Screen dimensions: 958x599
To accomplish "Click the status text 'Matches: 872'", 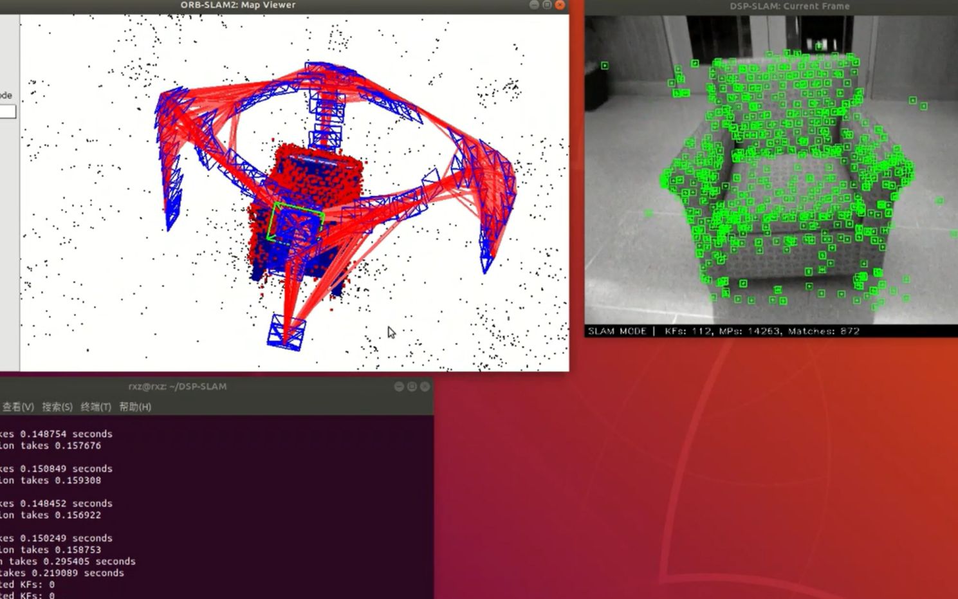I will [x=824, y=331].
